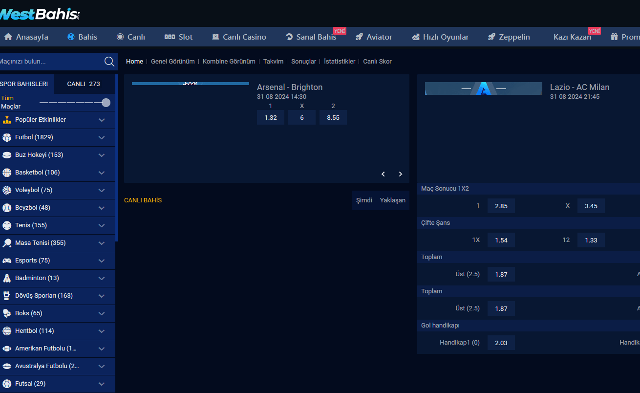Expand the Voleybol (75) chevron
640x393 pixels.
[102, 190]
